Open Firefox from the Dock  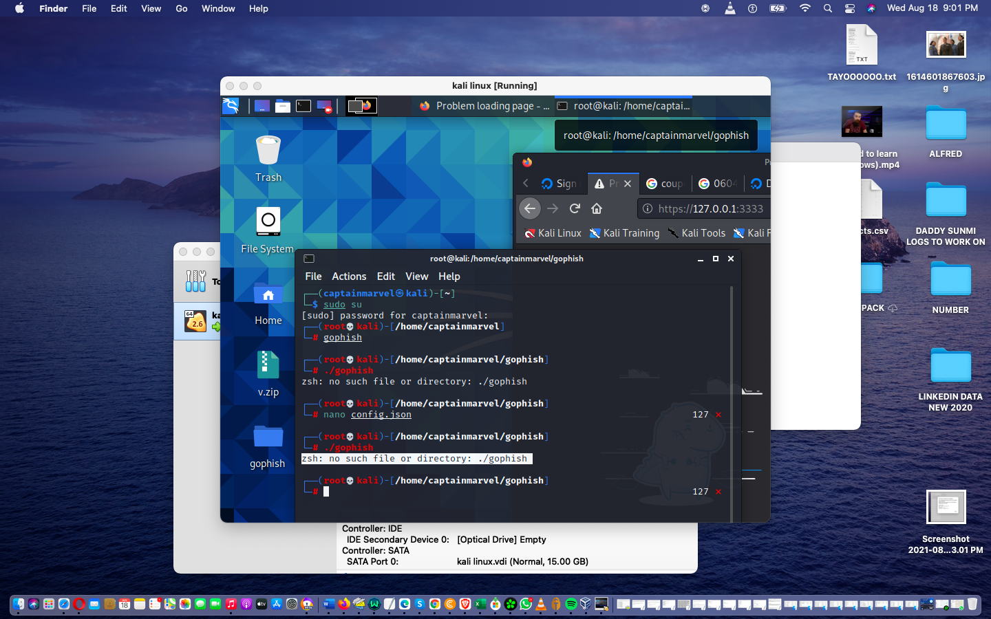[343, 605]
